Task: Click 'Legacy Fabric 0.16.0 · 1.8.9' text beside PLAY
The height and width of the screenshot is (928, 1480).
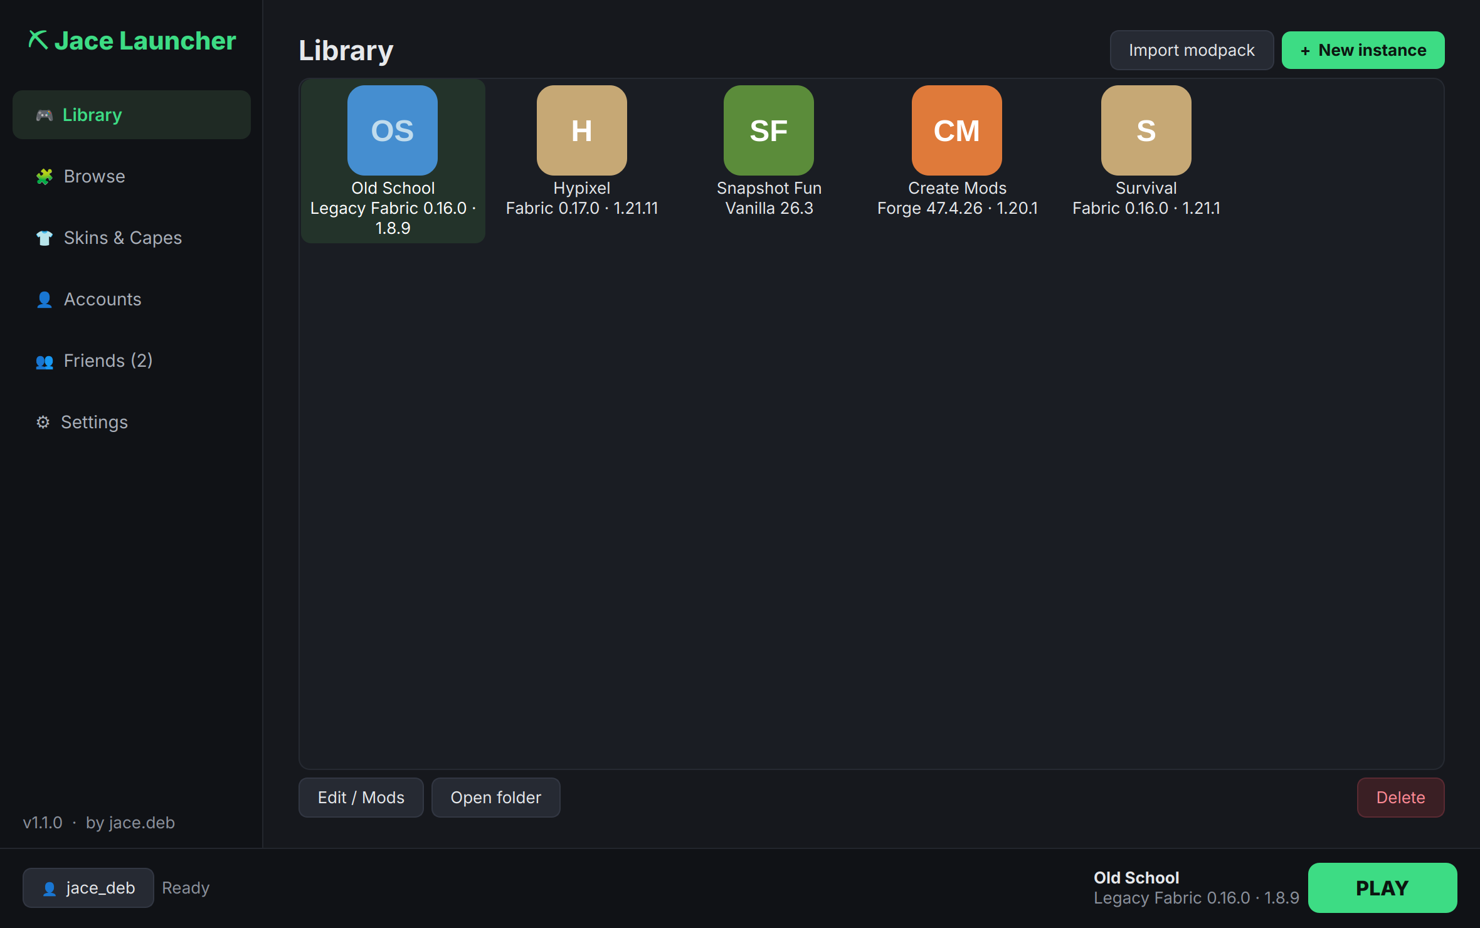Action: pos(1197,898)
